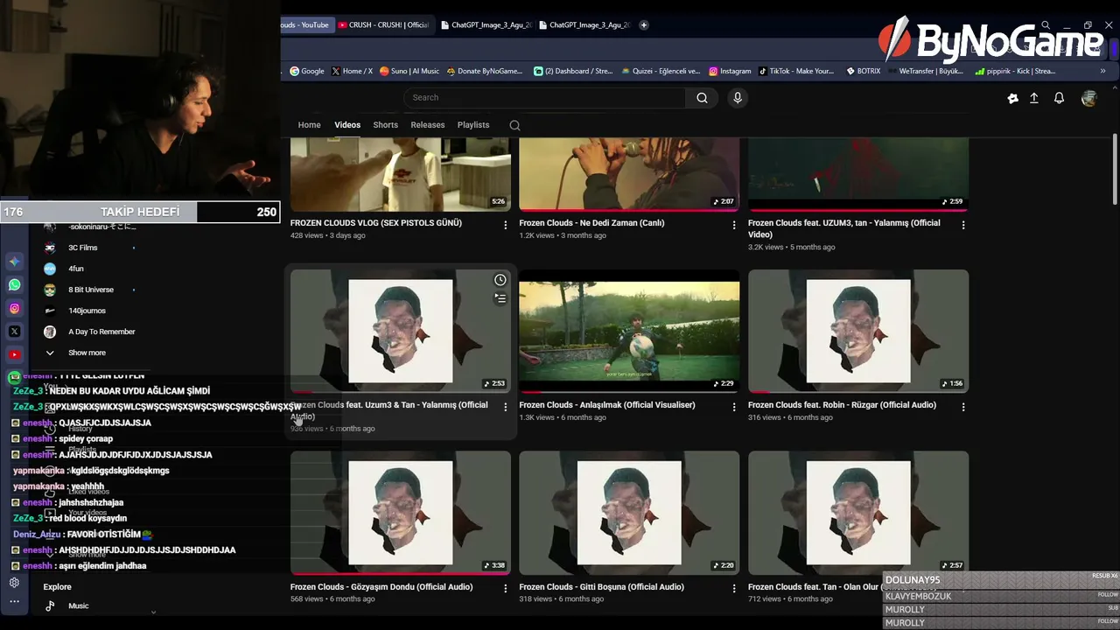Open the channel Playlists tab
The image size is (1120, 630).
click(473, 125)
